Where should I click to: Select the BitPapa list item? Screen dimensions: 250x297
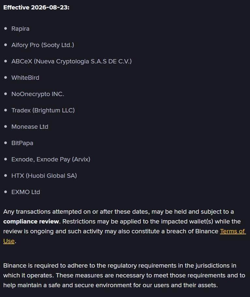pos(22,143)
